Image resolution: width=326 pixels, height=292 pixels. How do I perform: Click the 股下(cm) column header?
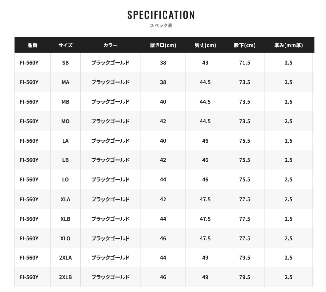click(x=245, y=45)
